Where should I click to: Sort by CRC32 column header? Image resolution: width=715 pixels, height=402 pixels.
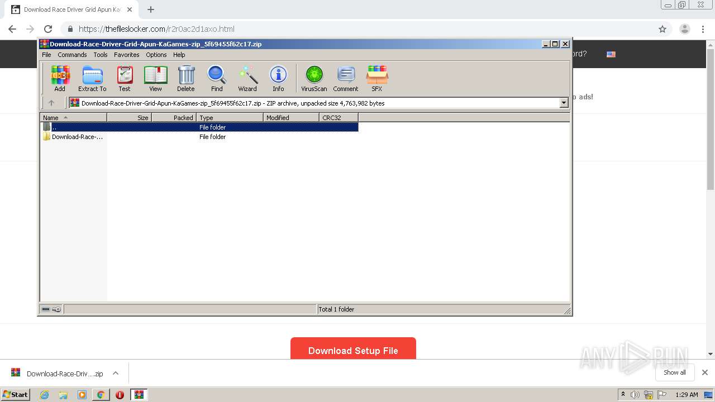[x=339, y=117]
